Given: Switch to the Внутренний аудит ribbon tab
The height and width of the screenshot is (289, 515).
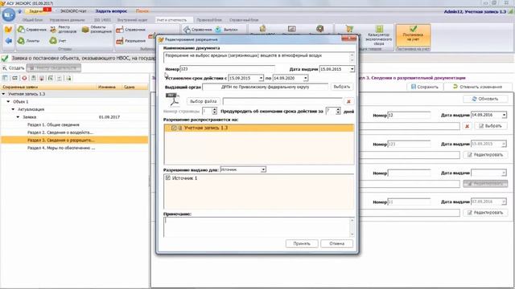Looking at the screenshot, I should pos(132,20).
